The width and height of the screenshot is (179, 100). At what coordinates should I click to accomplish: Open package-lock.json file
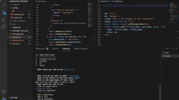(x=20, y=31)
